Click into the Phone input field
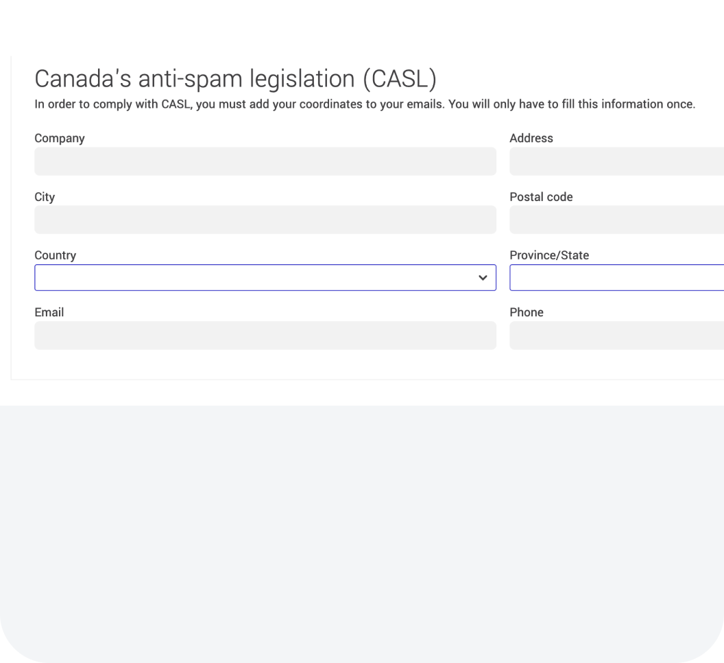The height and width of the screenshot is (663, 724). pos(616,336)
